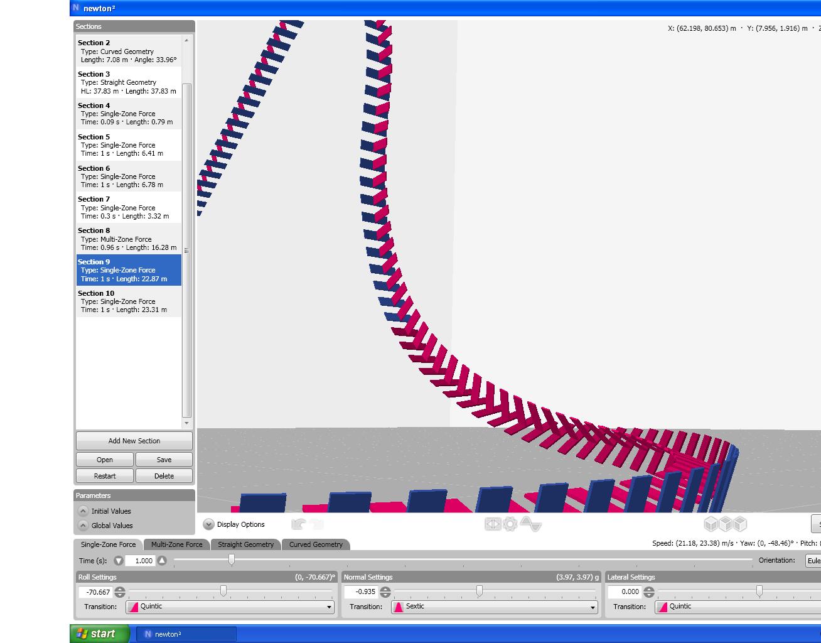Click the left-right arrows viewport icon
The width and height of the screenshot is (821, 643).
coord(493,524)
